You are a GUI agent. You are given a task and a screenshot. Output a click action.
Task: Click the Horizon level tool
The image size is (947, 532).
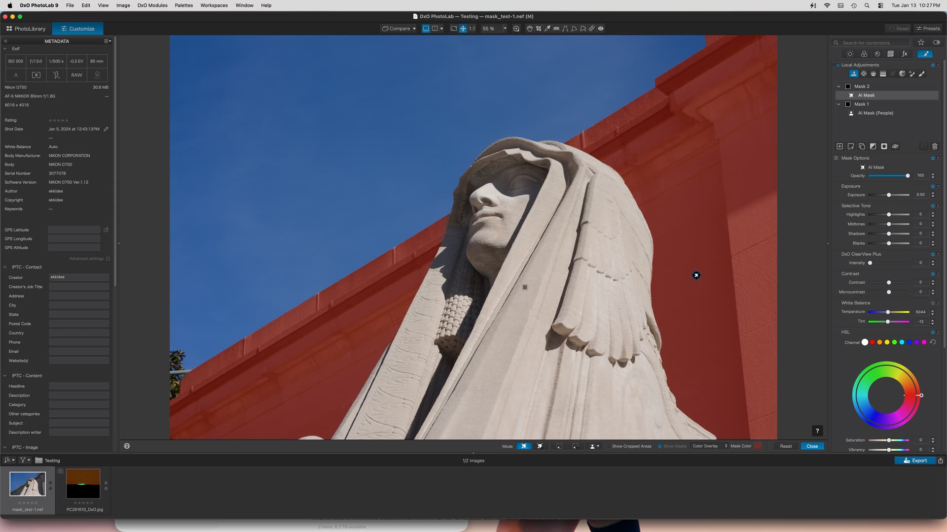(556, 29)
